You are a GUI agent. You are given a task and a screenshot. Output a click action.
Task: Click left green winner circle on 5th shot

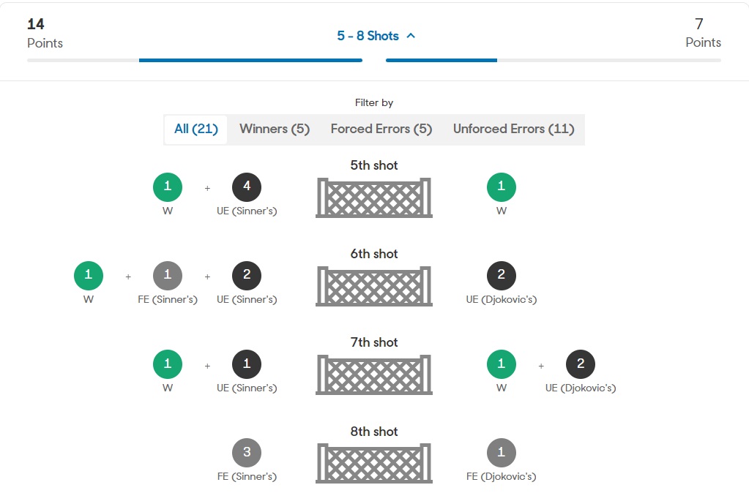click(168, 187)
